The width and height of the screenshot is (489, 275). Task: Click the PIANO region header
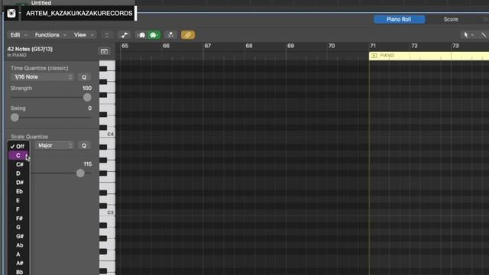point(429,56)
